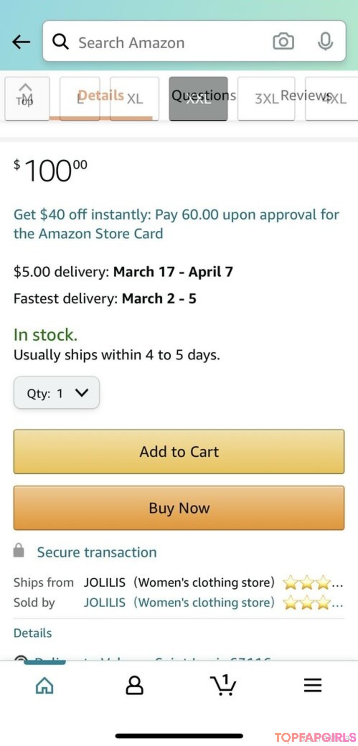The image size is (358, 746).
Task: Open the hamburger menu icon
Action: [313, 685]
